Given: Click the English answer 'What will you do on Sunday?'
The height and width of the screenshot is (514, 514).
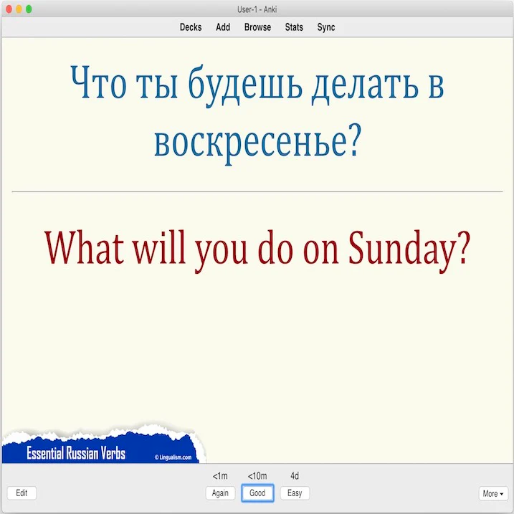Looking at the screenshot, I should point(257,247).
